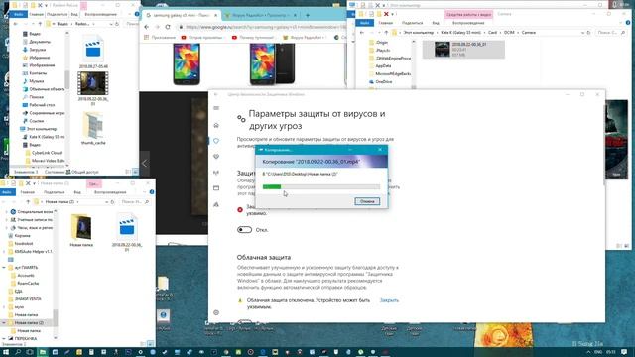Select OneDrive in top-right Explorer tree
The width and height of the screenshot is (635, 357).
pyautogui.click(x=380, y=81)
